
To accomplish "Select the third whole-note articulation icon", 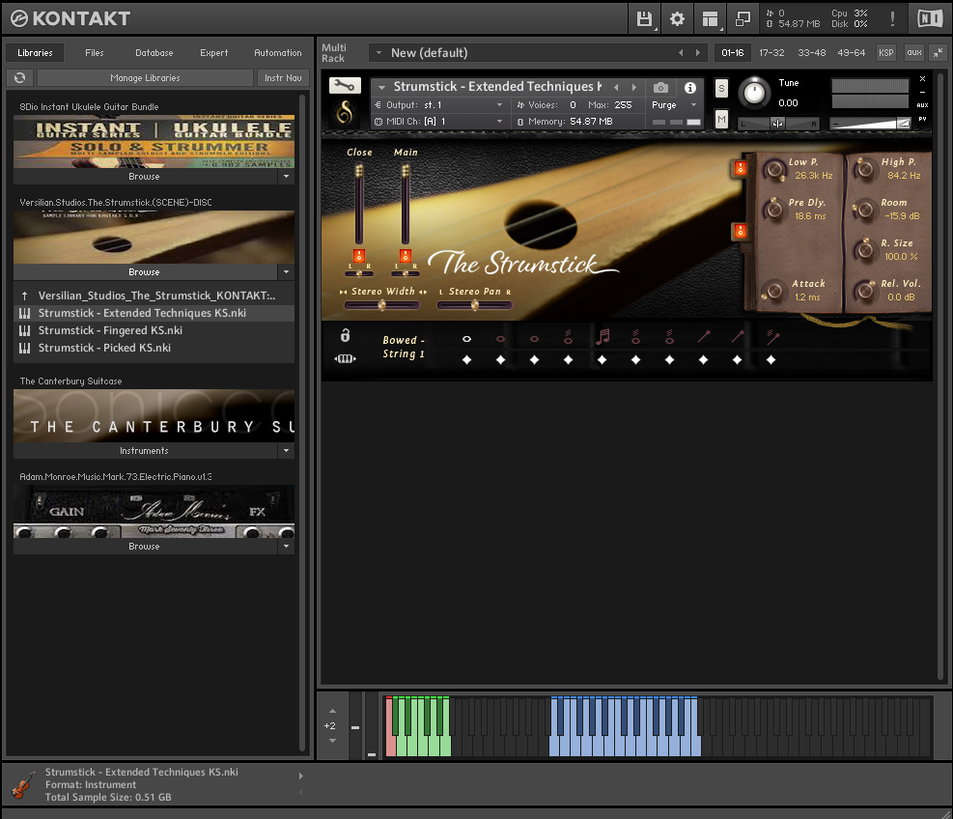I will coord(534,339).
